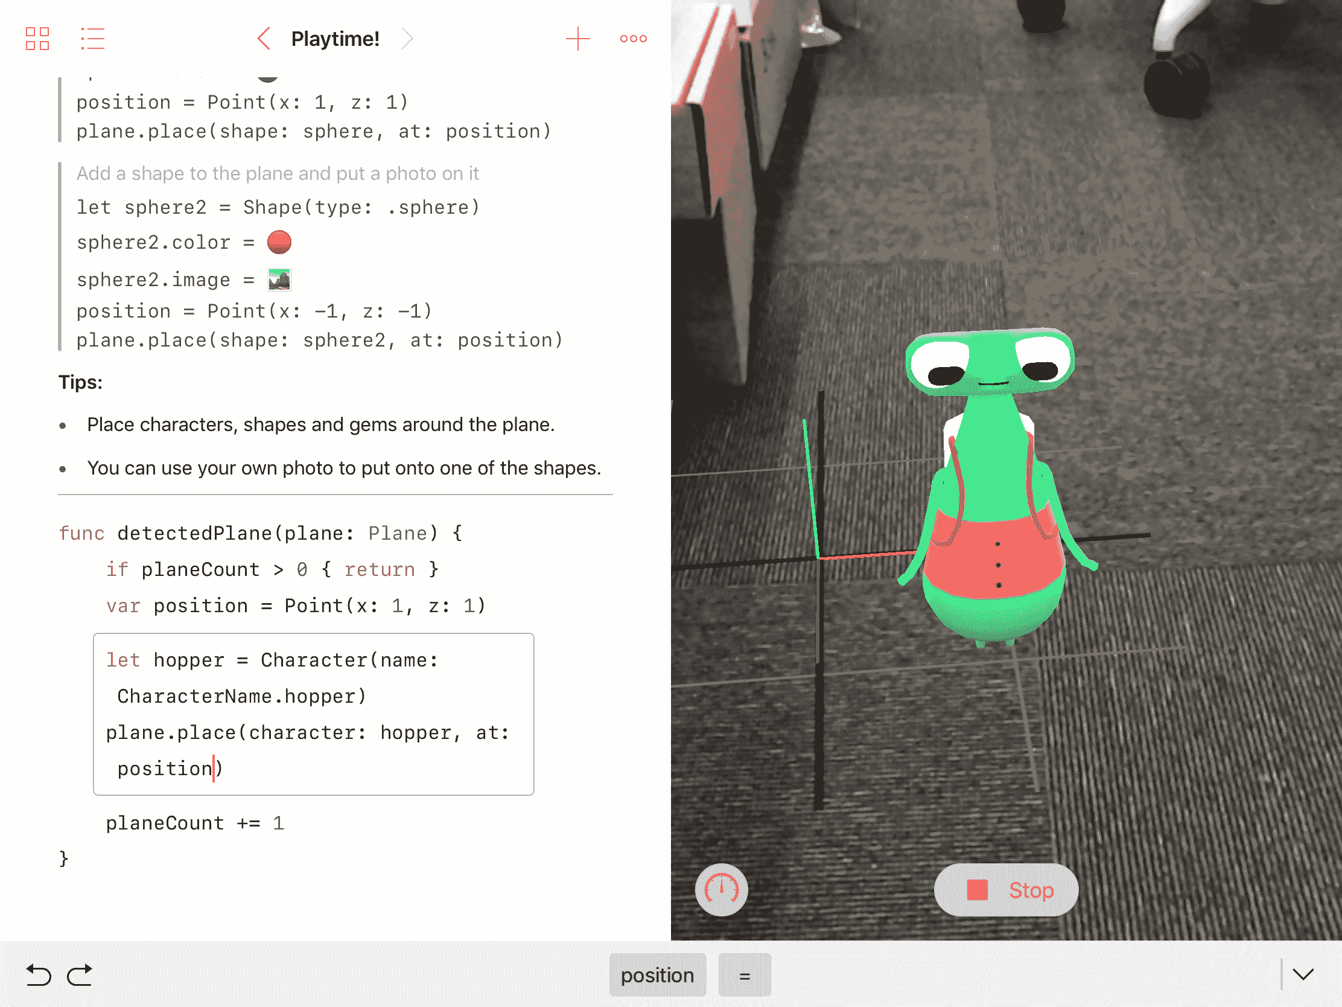Image resolution: width=1342 pixels, height=1007 pixels.
Task: Open the three-dot more options menu
Action: 633,39
